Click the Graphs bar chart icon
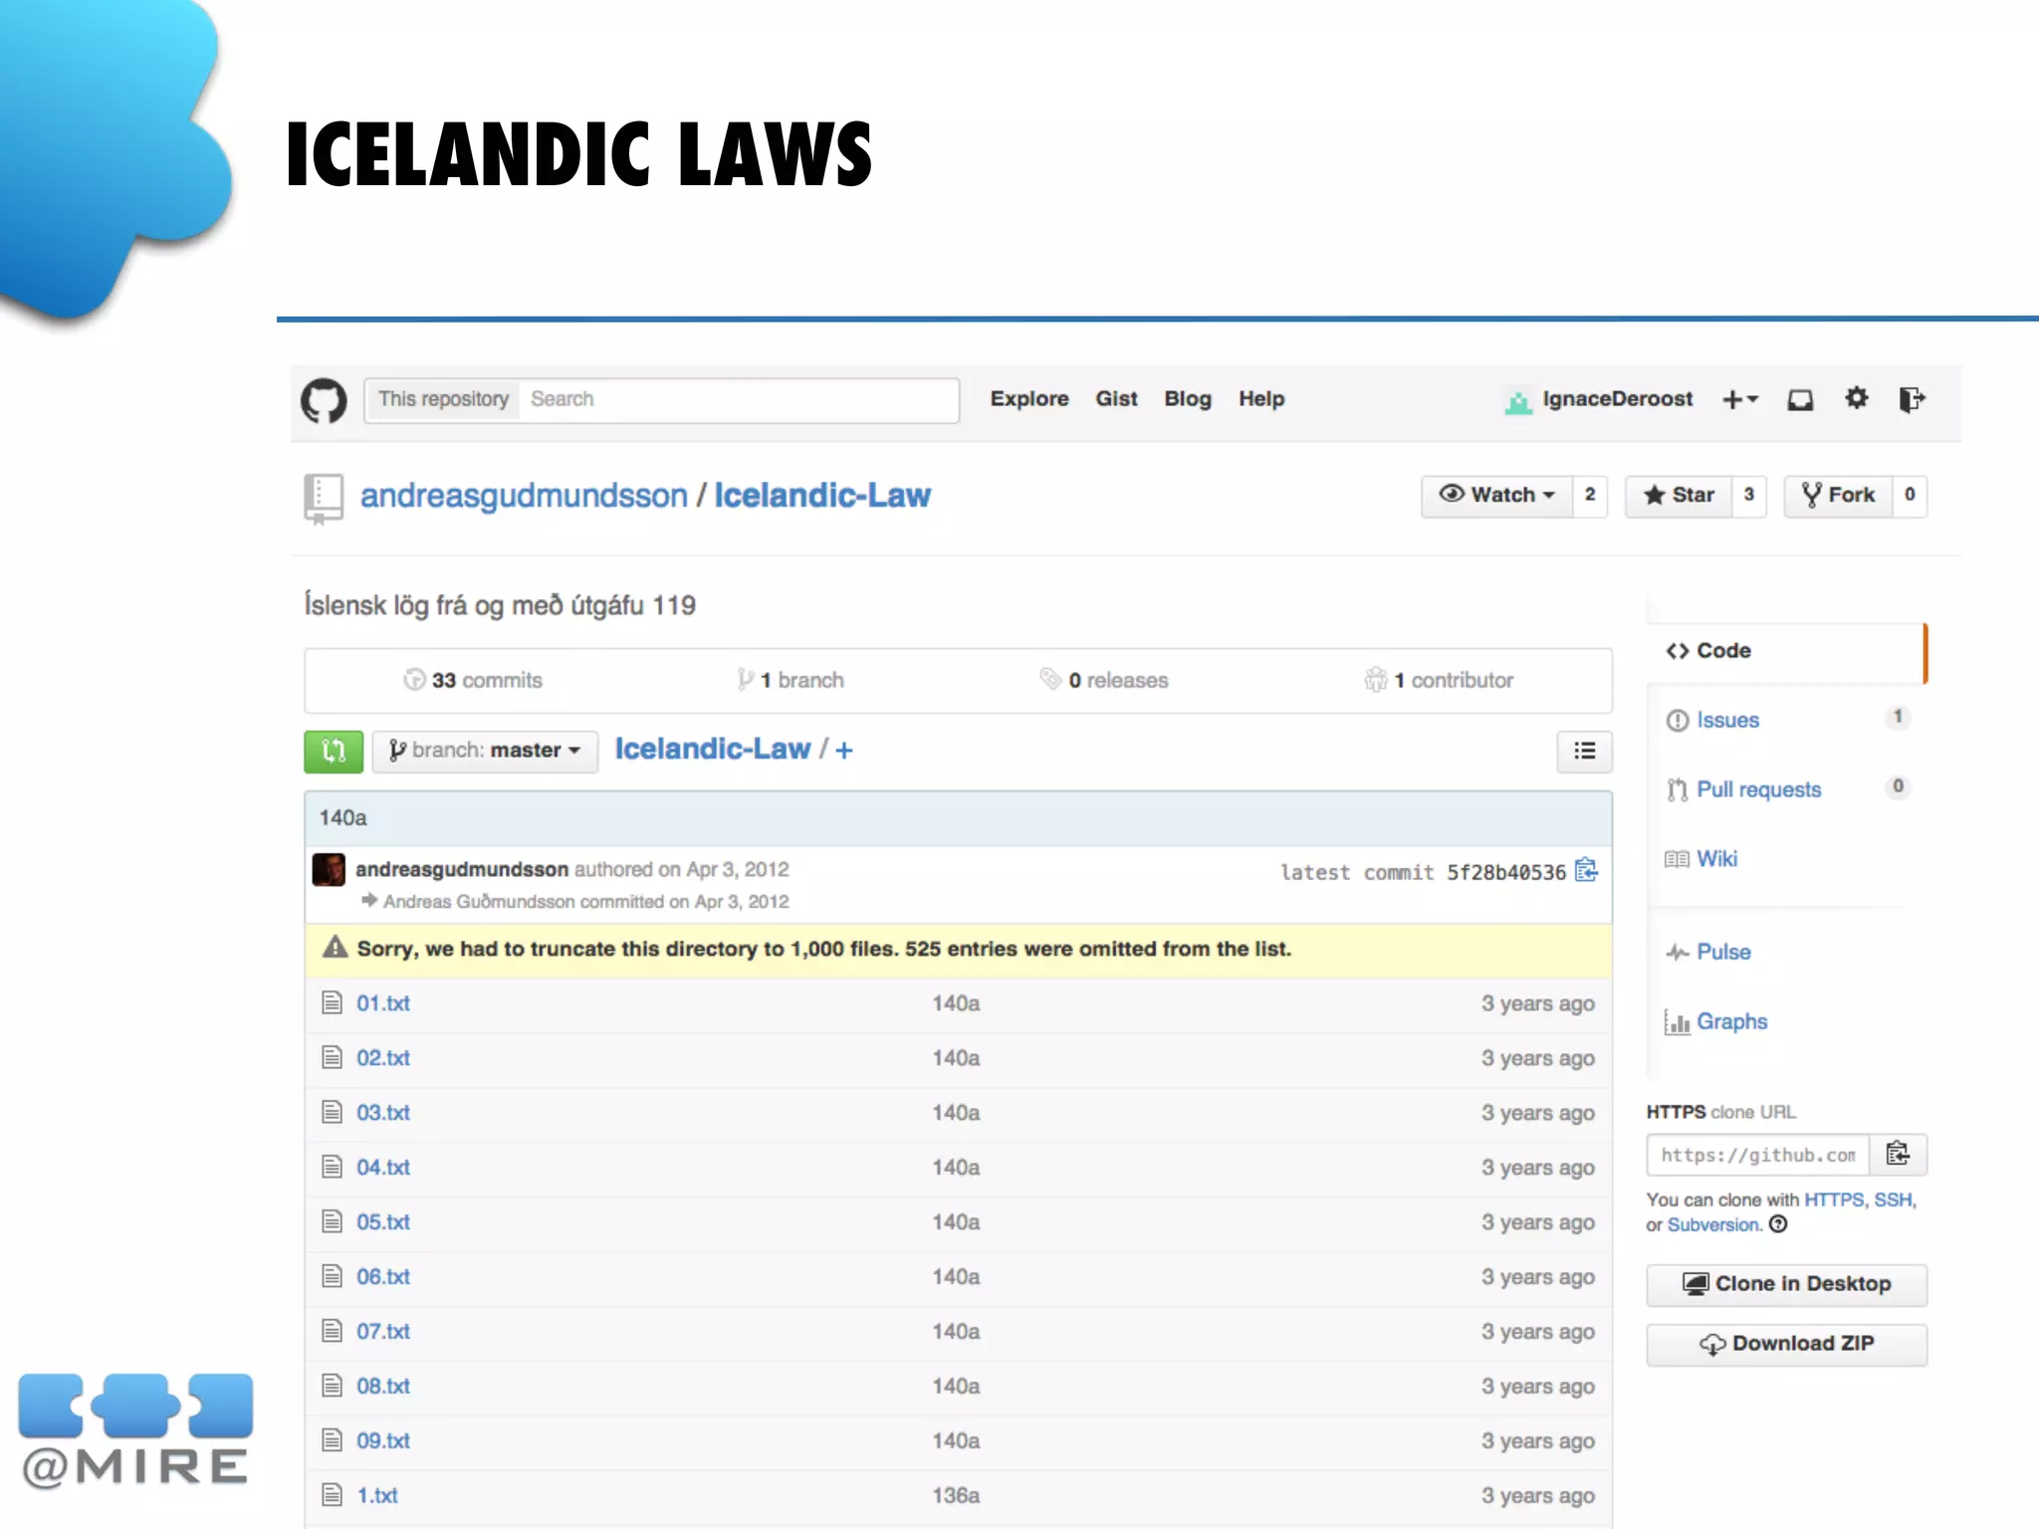This screenshot has height=1529, width=2039. point(1678,1021)
